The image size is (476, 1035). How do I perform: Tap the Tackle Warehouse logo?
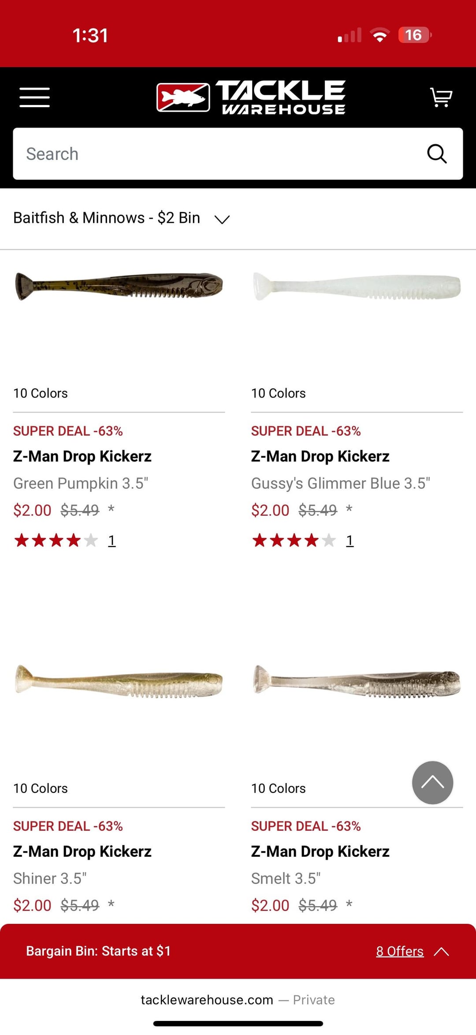[x=251, y=97]
